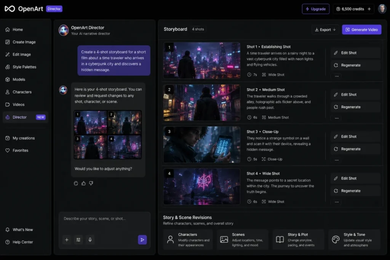Click the 'Shot 4 • Wide Shot' title
Image resolution: width=390 pixels, height=260 pixels.
pyautogui.click(x=263, y=174)
